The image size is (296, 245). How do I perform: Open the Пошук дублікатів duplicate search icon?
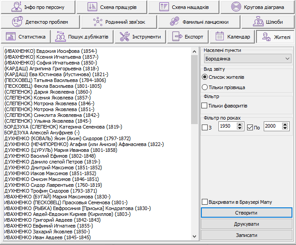(61, 37)
